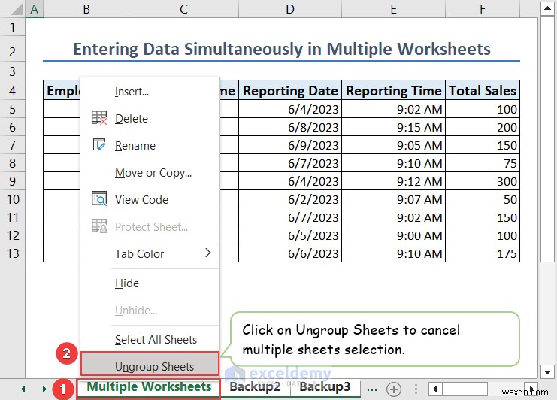Click the Reporting Time header cell
The height and width of the screenshot is (400, 557).
pos(393,90)
